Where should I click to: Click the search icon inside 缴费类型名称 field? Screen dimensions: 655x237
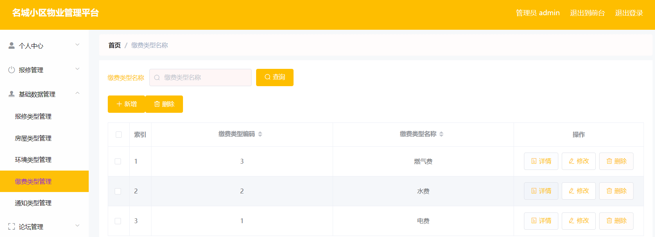(157, 78)
